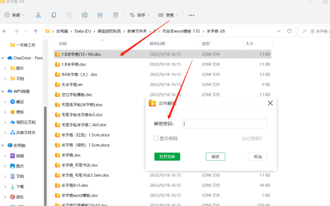Click the Share icon in toolbar

click(x=100, y=15)
